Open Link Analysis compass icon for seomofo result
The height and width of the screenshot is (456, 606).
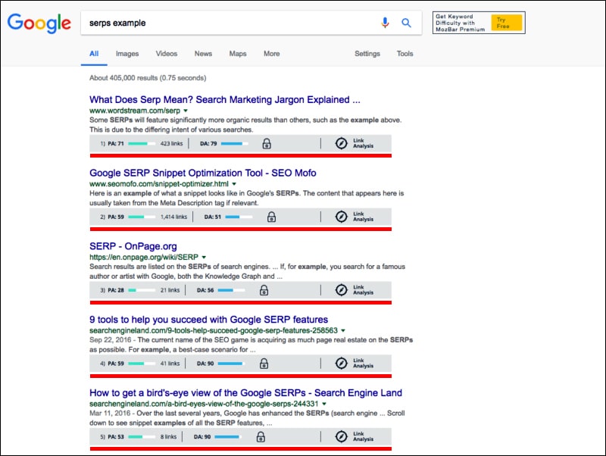pos(342,217)
